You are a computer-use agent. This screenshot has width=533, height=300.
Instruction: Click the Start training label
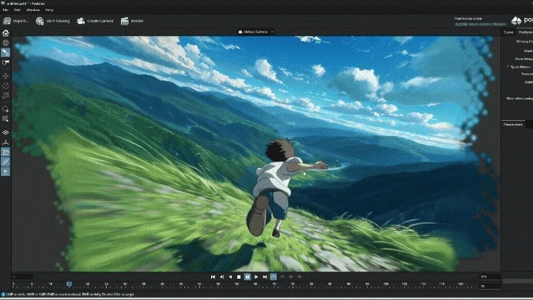[x=58, y=21]
